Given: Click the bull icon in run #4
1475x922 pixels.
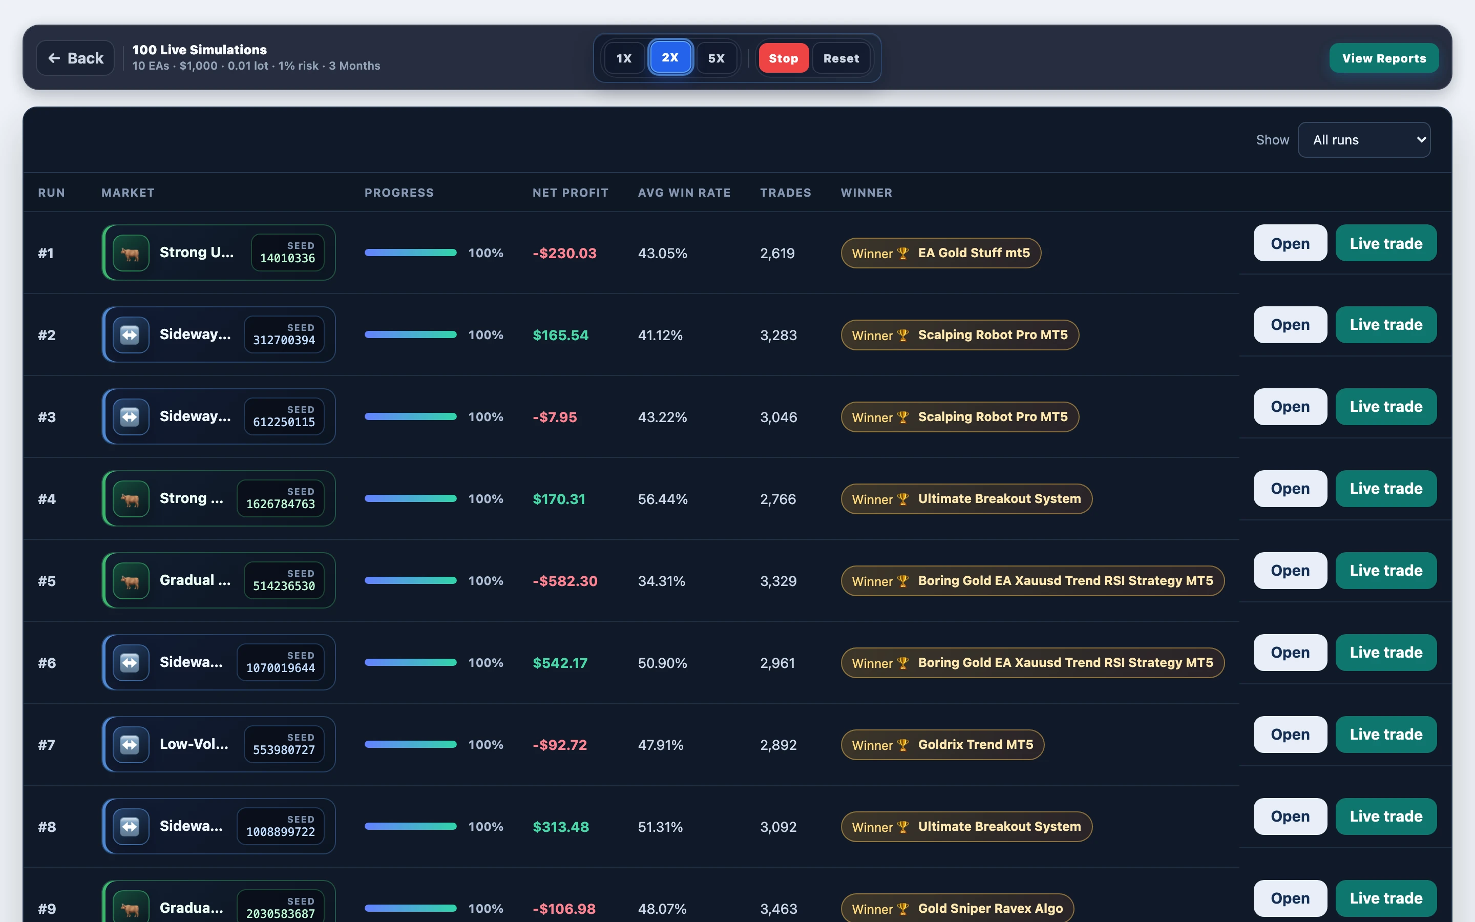Looking at the screenshot, I should 131,499.
